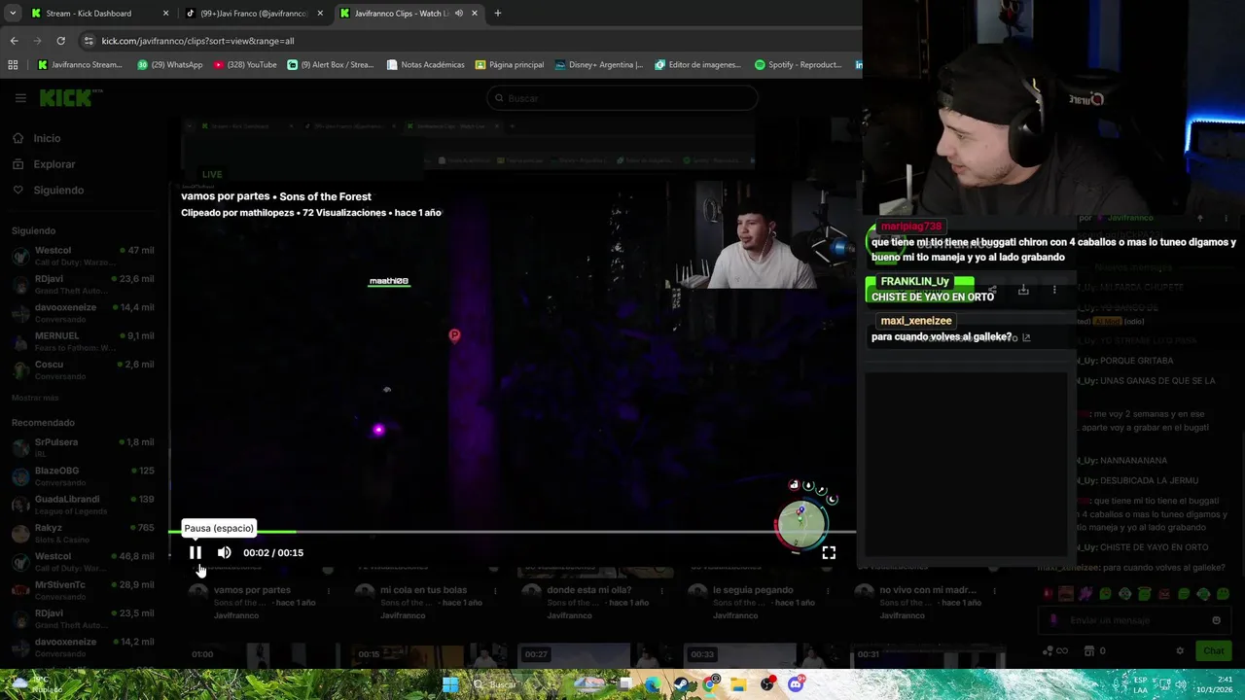This screenshot has height=700, width=1245.
Task: Open SrPulsera recommended channel
Action: (x=83, y=447)
